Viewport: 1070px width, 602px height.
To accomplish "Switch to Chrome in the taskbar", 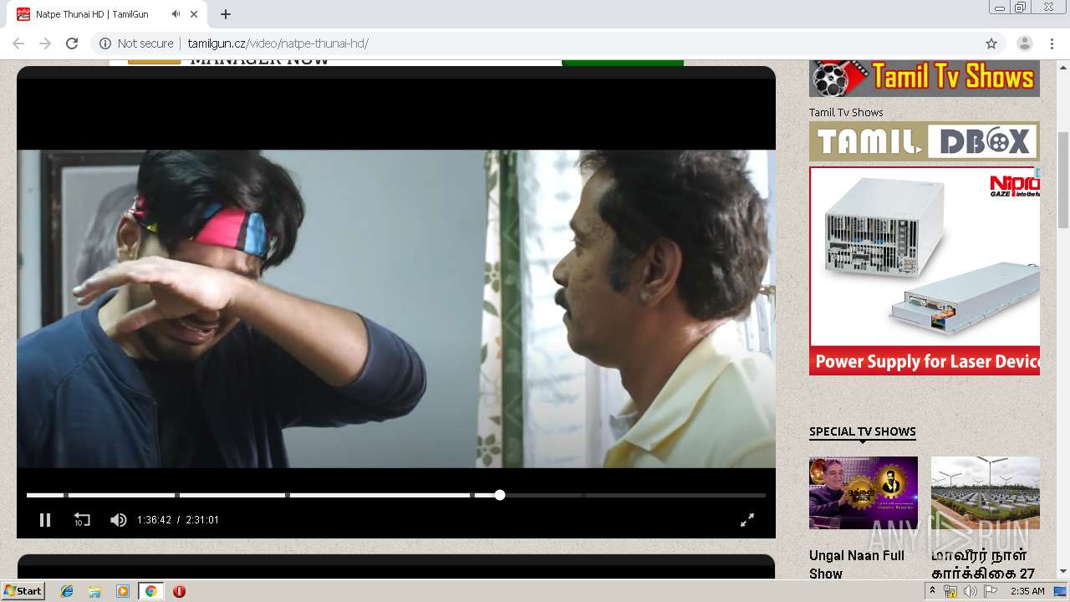I will [150, 591].
